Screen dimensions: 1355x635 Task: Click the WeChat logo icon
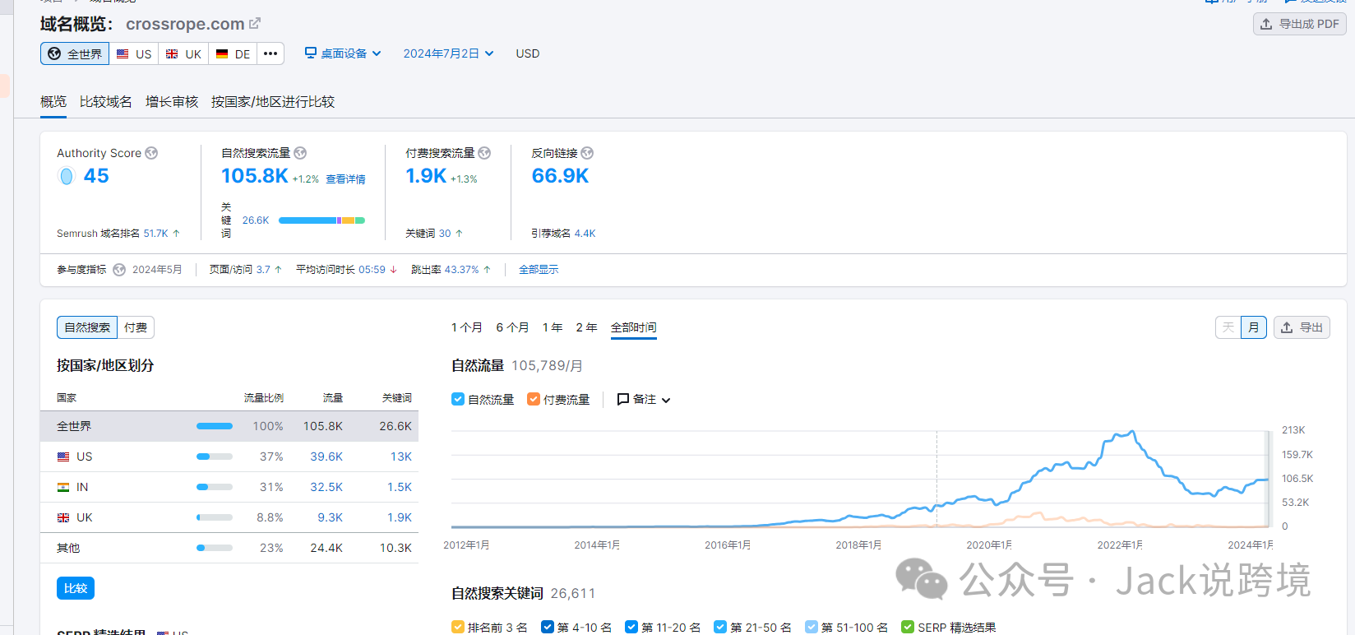pyautogui.click(x=922, y=579)
